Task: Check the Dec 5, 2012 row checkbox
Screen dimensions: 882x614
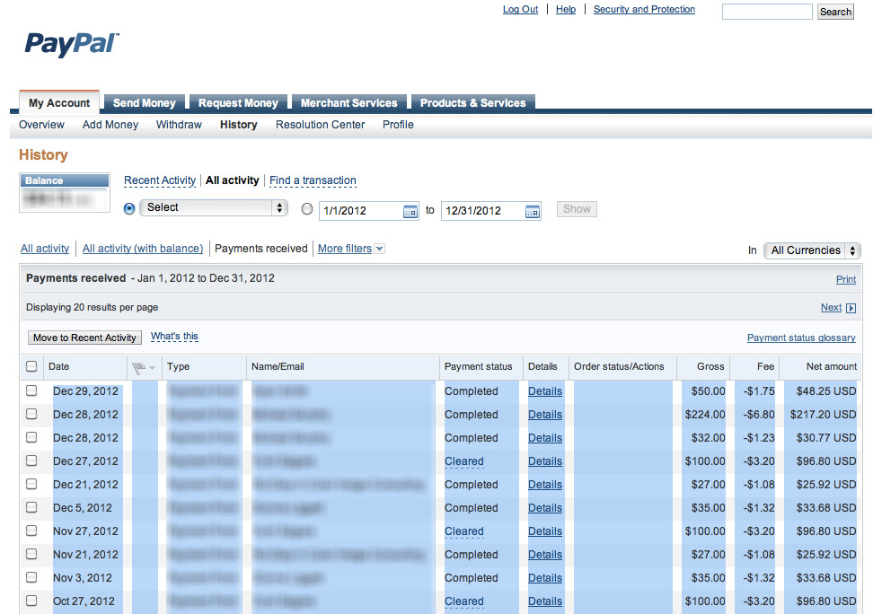Action: pyautogui.click(x=31, y=507)
